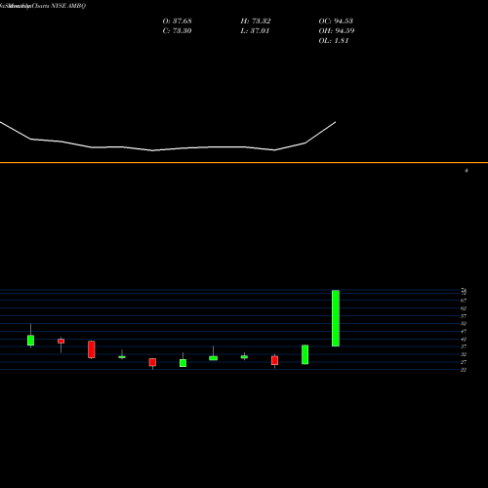This screenshot has width=488, height=488.
Task: Click the 22 price axis label
Action: pos(464,370)
